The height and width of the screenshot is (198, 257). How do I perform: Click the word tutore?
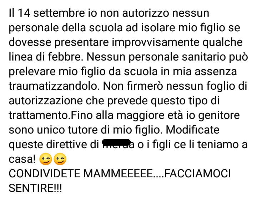[83, 130]
